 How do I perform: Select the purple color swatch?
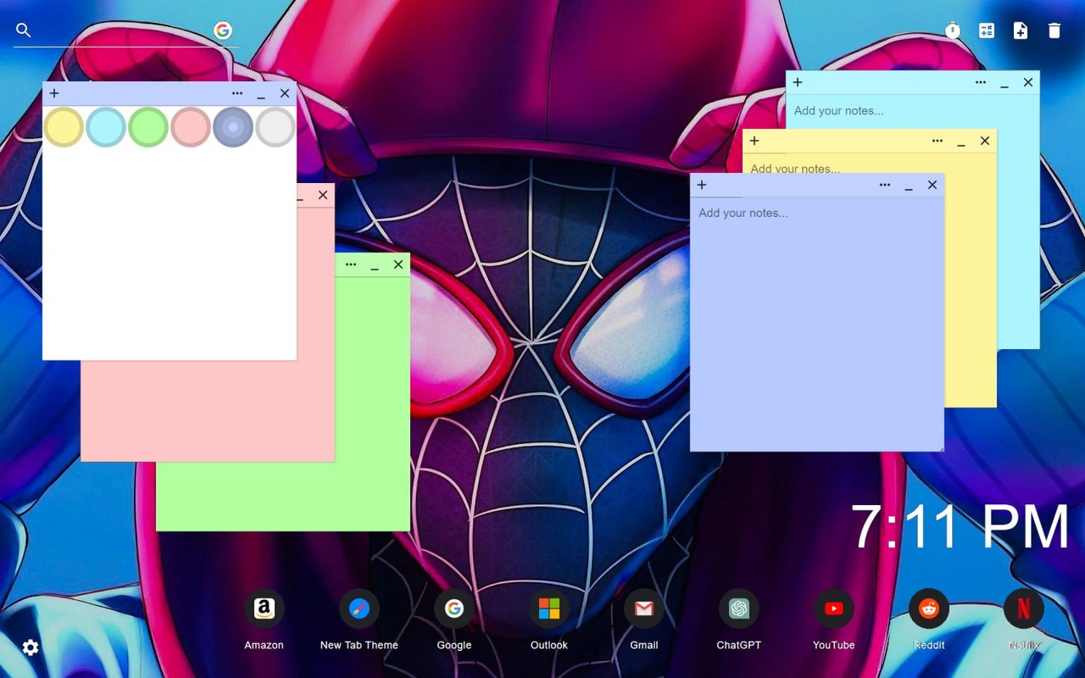[233, 127]
